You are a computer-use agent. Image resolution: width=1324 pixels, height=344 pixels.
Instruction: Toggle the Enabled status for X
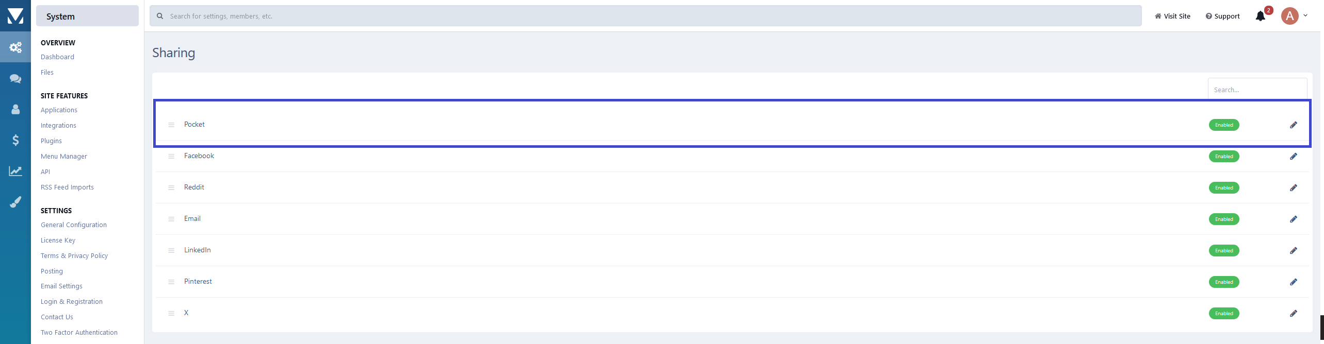[x=1223, y=314]
